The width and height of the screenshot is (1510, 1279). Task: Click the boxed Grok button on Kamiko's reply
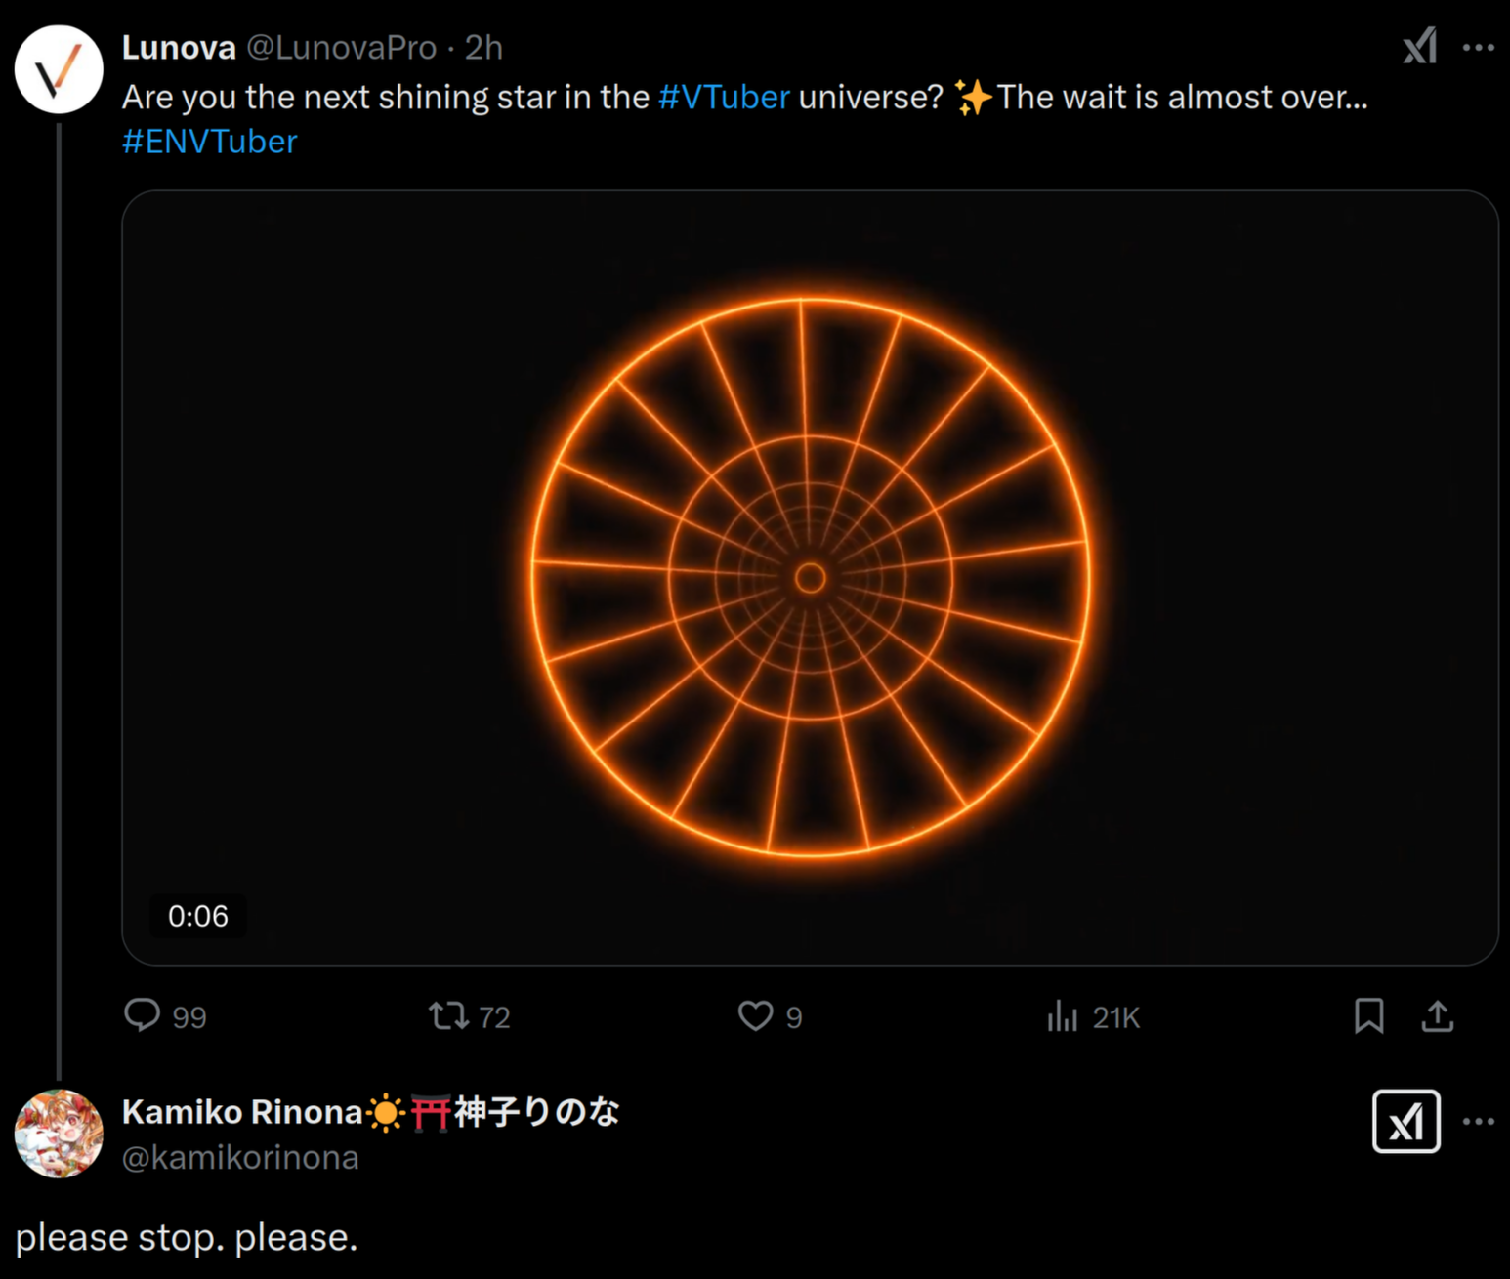click(x=1405, y=1122)
